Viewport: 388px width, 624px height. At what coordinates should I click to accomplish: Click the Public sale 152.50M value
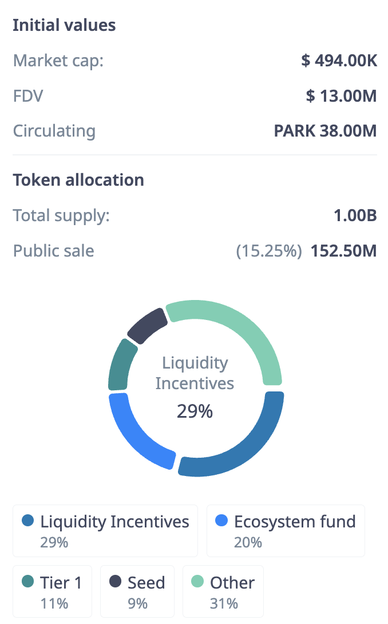343,251
